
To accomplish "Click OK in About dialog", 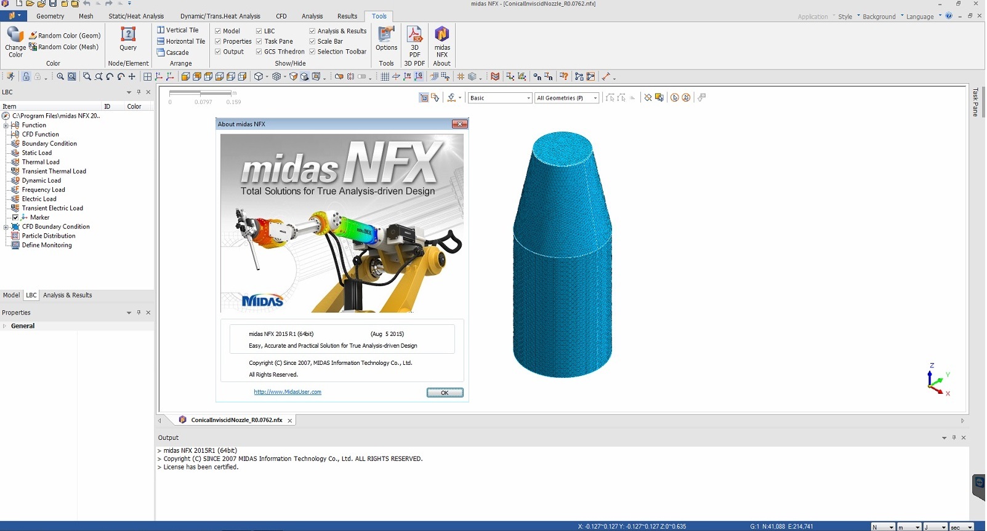I will (445, 393).
